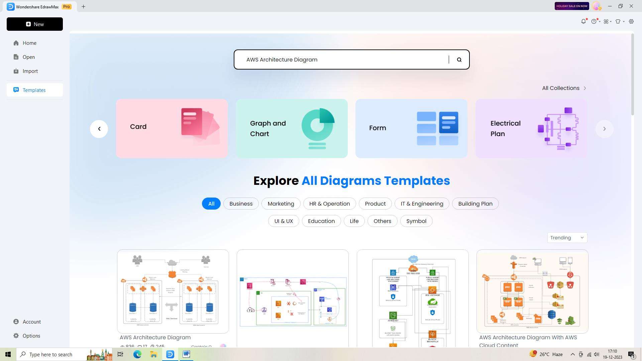The width and height of the screenshot is (642, 361).
Task: Click the Options gear icon in sidebar
Action: (16, 336)
